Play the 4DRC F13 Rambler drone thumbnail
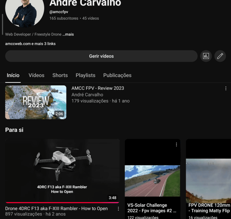The image size is (231, 219). pyautogui.click(x=62, y=171)
